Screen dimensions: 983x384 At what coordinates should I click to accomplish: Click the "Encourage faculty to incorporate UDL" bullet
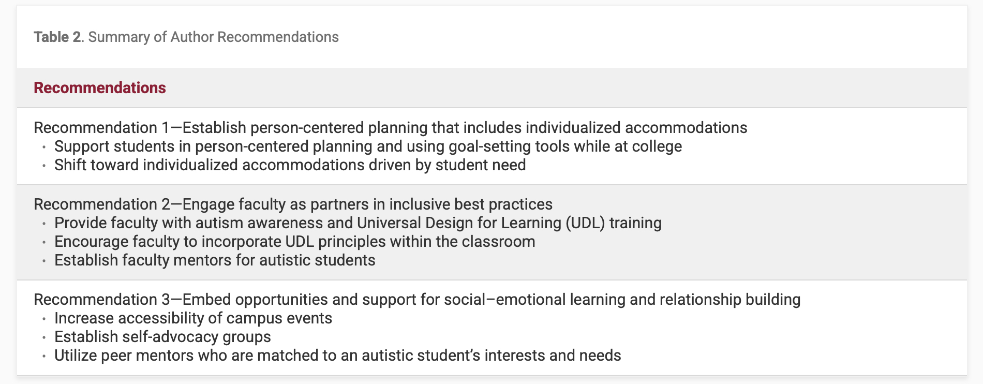point(294,242)
